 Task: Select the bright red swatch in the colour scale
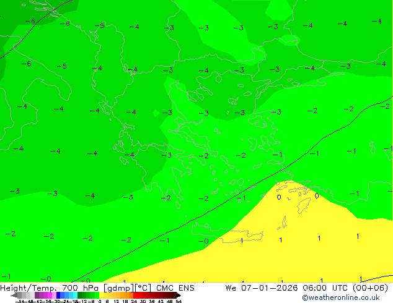[x=135, y=295]
